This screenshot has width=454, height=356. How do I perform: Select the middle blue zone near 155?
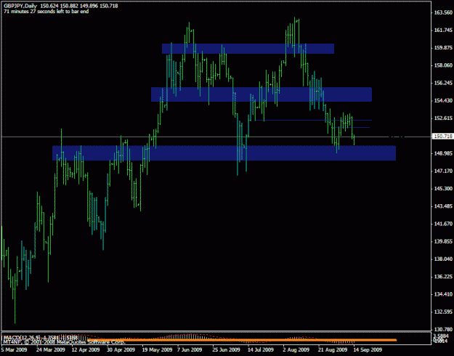[262, 94]
